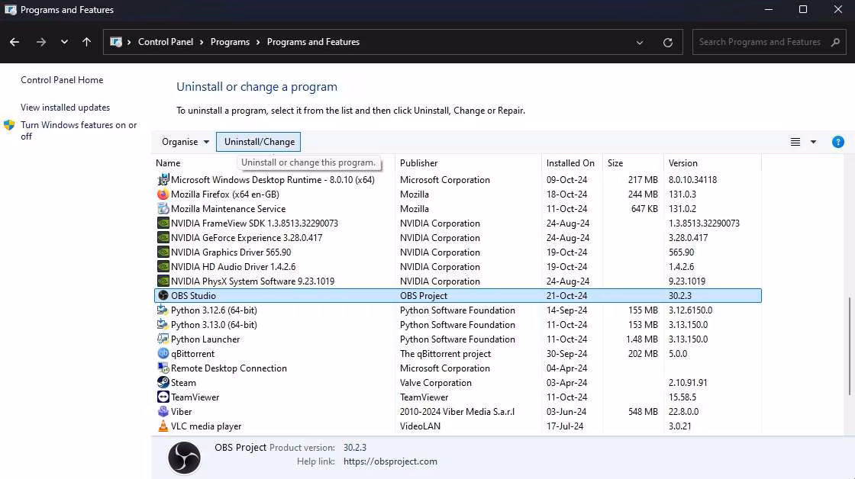The image size is (855, 479).
Task: Open the Organise dropdown menu
Action: (186, 142)
